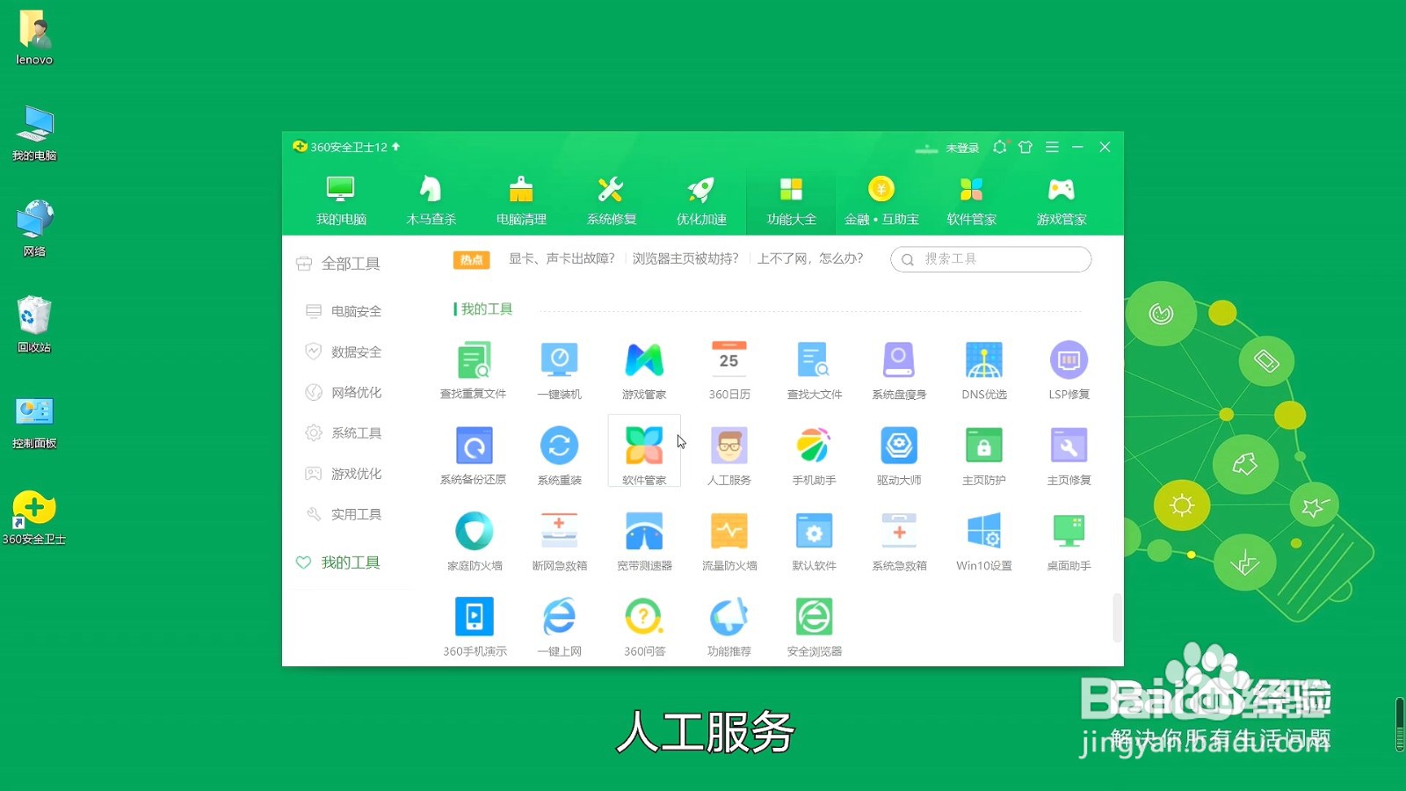Open the 游戏管家 top tab

point(1062,200)
